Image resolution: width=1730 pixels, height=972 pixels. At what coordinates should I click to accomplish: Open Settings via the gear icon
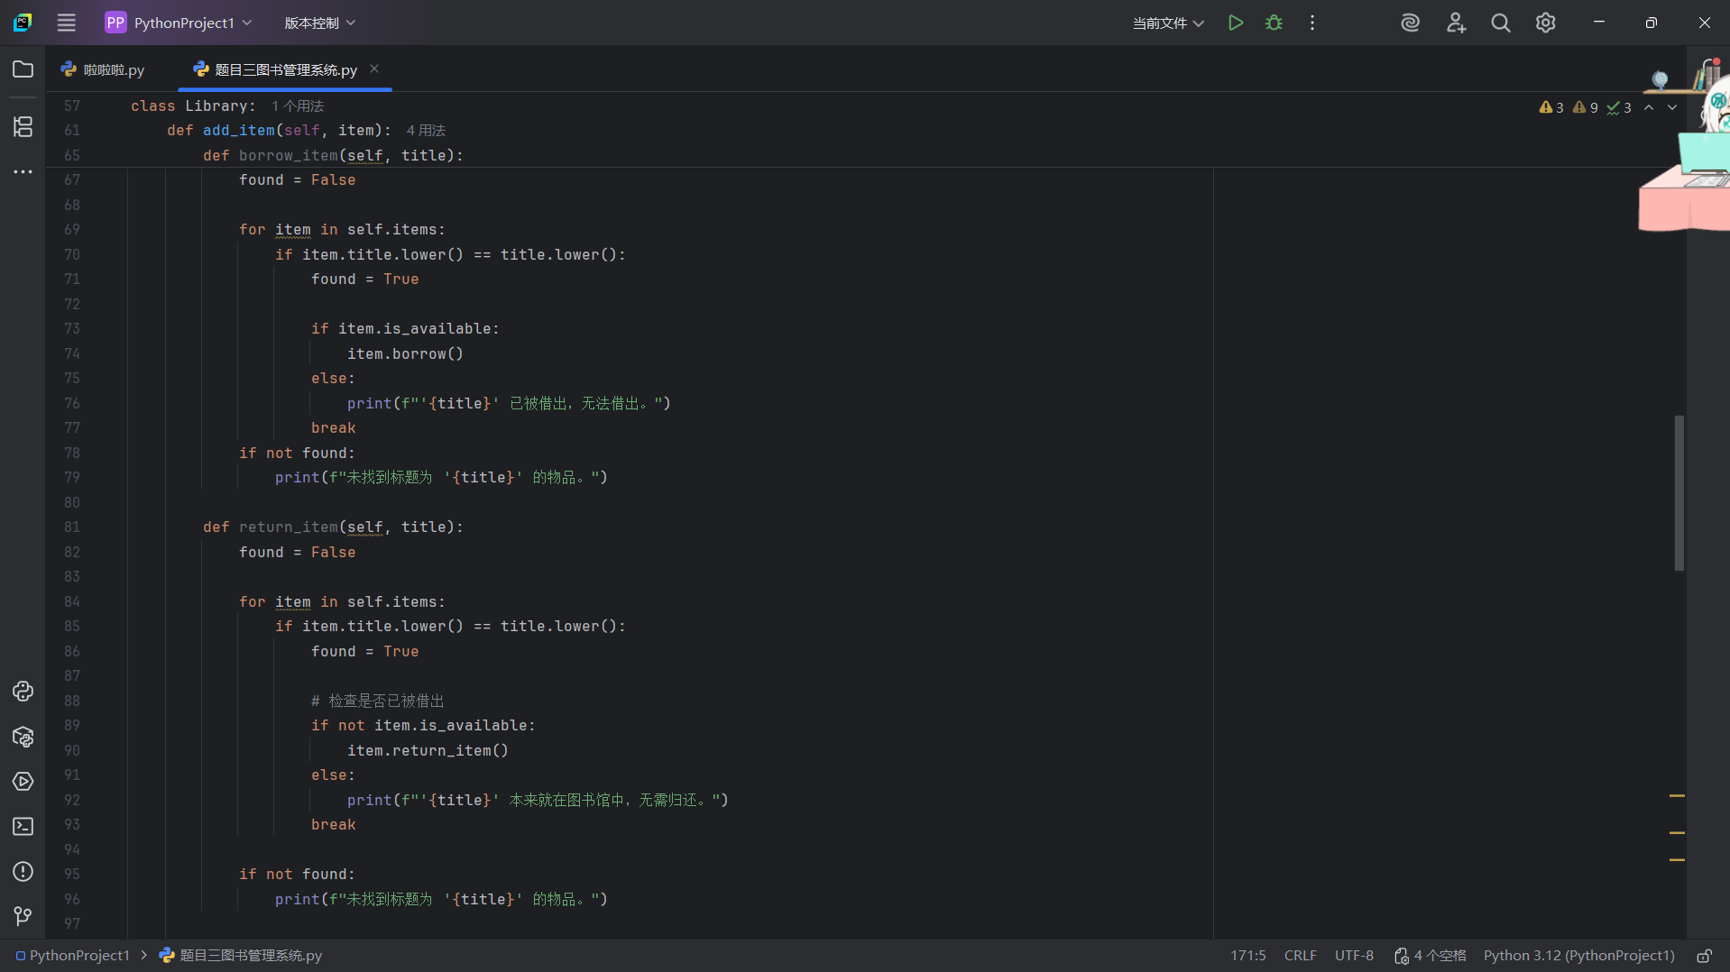point(1545,23)
